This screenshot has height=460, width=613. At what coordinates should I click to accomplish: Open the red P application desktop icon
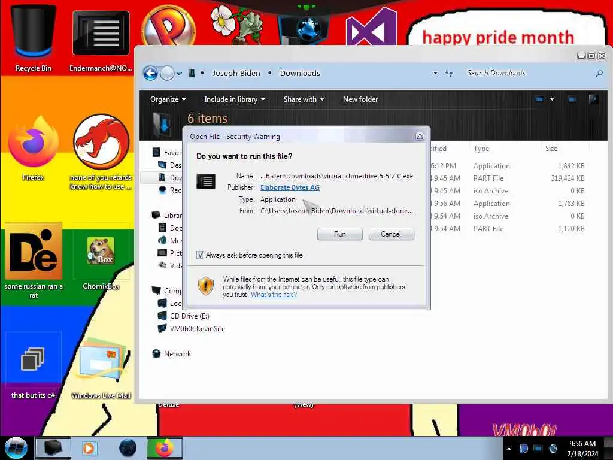coord(168,26)
